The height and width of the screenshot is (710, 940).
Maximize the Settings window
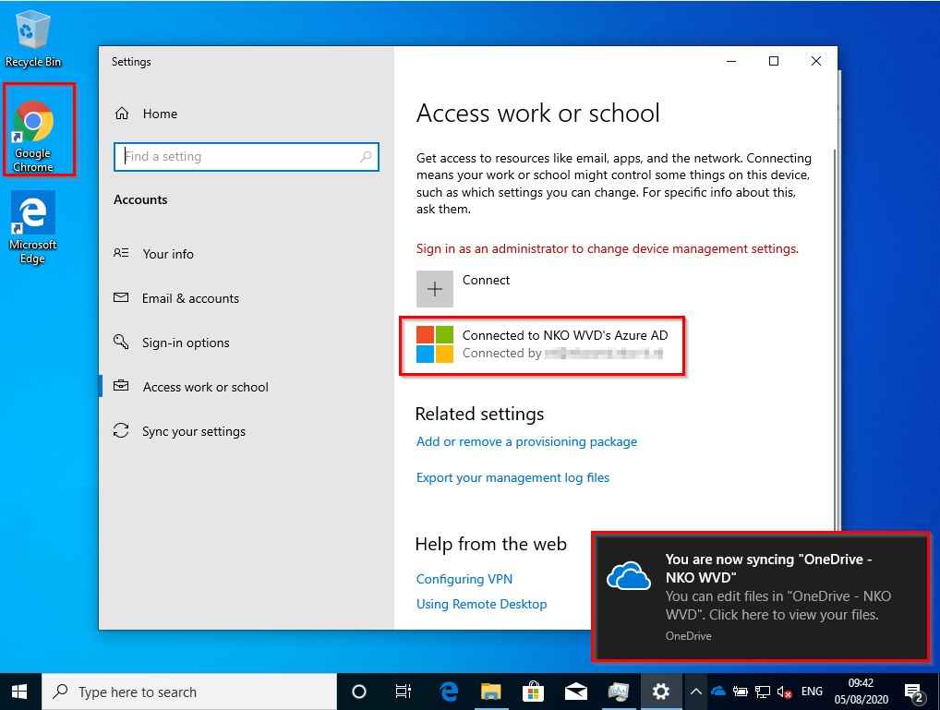coord(774,61)
